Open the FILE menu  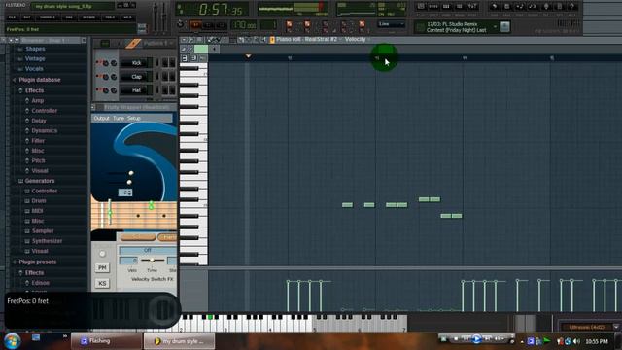tap(12, 17)
